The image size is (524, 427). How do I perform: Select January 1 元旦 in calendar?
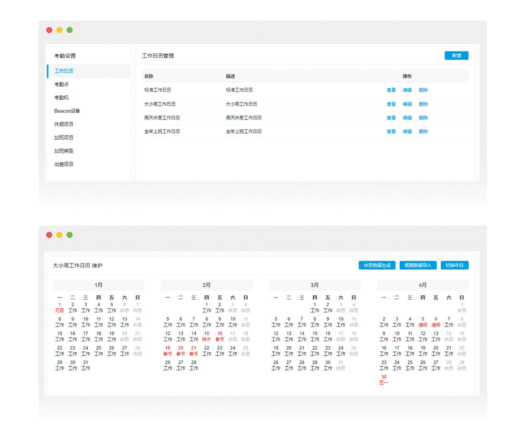60,308
